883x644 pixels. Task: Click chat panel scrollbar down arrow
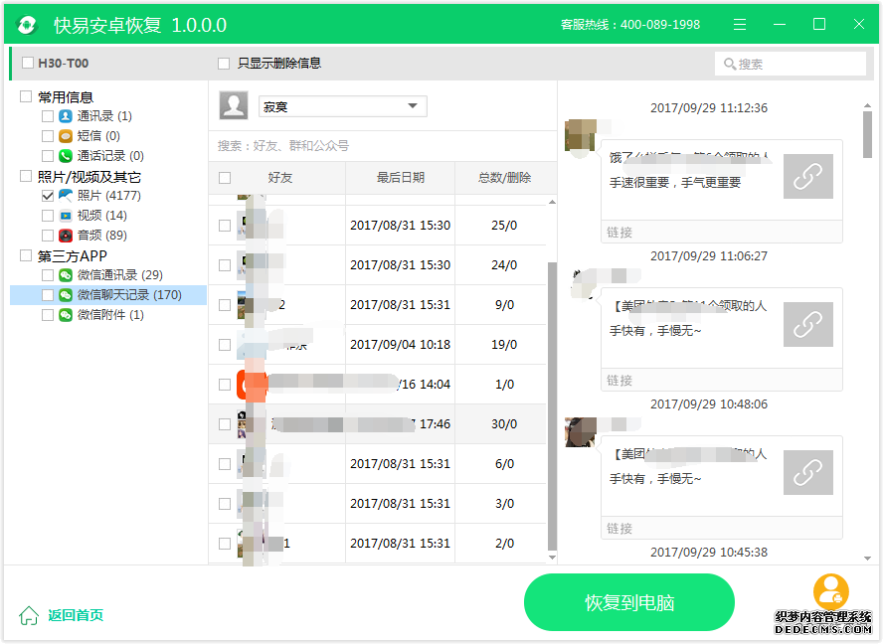tap(867, 559)
